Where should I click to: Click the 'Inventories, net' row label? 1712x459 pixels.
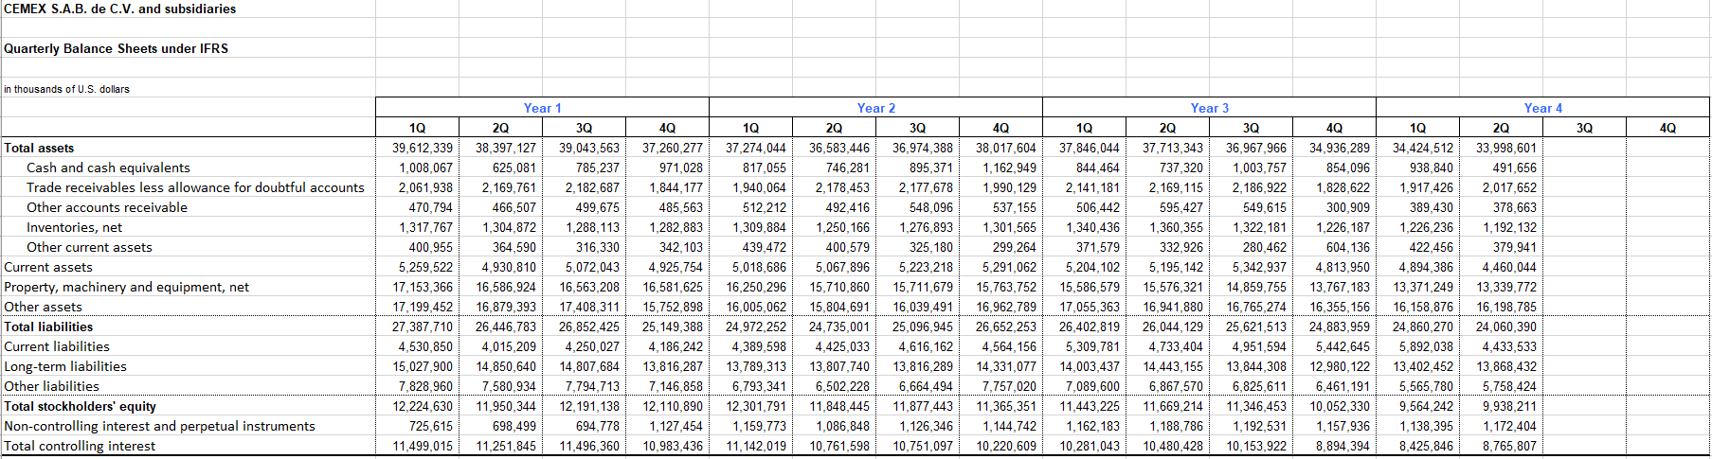pyautogui.click(x=74, y=227)
